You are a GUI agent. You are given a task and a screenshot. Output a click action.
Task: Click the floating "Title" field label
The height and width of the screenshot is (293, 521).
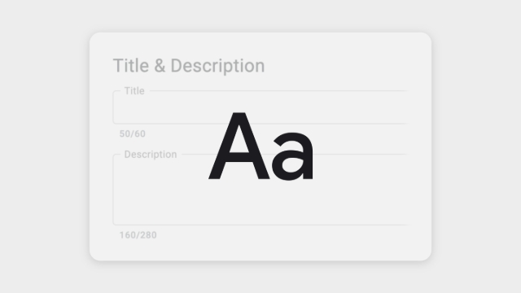[x=134, y=90]
